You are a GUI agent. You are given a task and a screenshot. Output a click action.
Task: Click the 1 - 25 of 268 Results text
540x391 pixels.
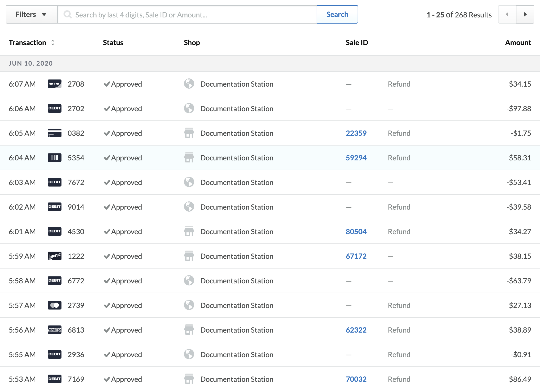point(459,15)
